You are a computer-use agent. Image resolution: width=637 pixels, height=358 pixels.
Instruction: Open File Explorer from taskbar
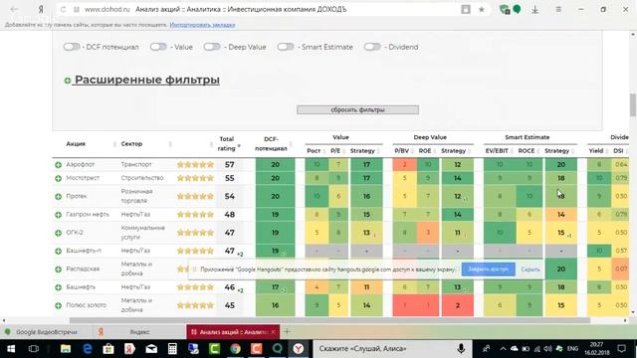[66, 349]
